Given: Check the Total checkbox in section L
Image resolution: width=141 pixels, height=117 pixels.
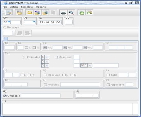Looking at the screenshot, I should (x=108, y=75).
